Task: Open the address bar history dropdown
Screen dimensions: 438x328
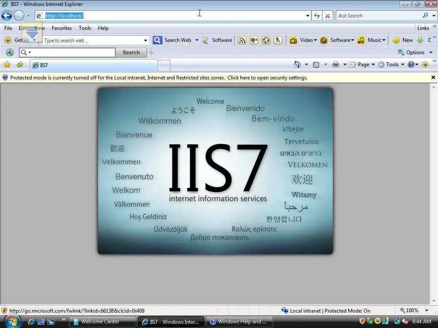Action: pyautogui.click(x=308, y=16)
